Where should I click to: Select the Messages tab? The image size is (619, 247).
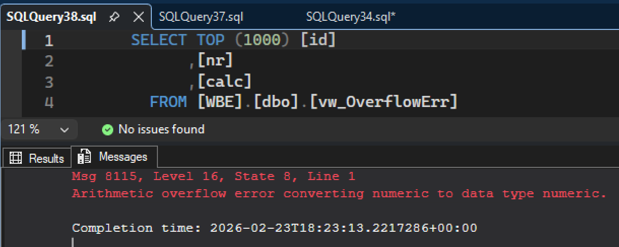click(115, 157)
